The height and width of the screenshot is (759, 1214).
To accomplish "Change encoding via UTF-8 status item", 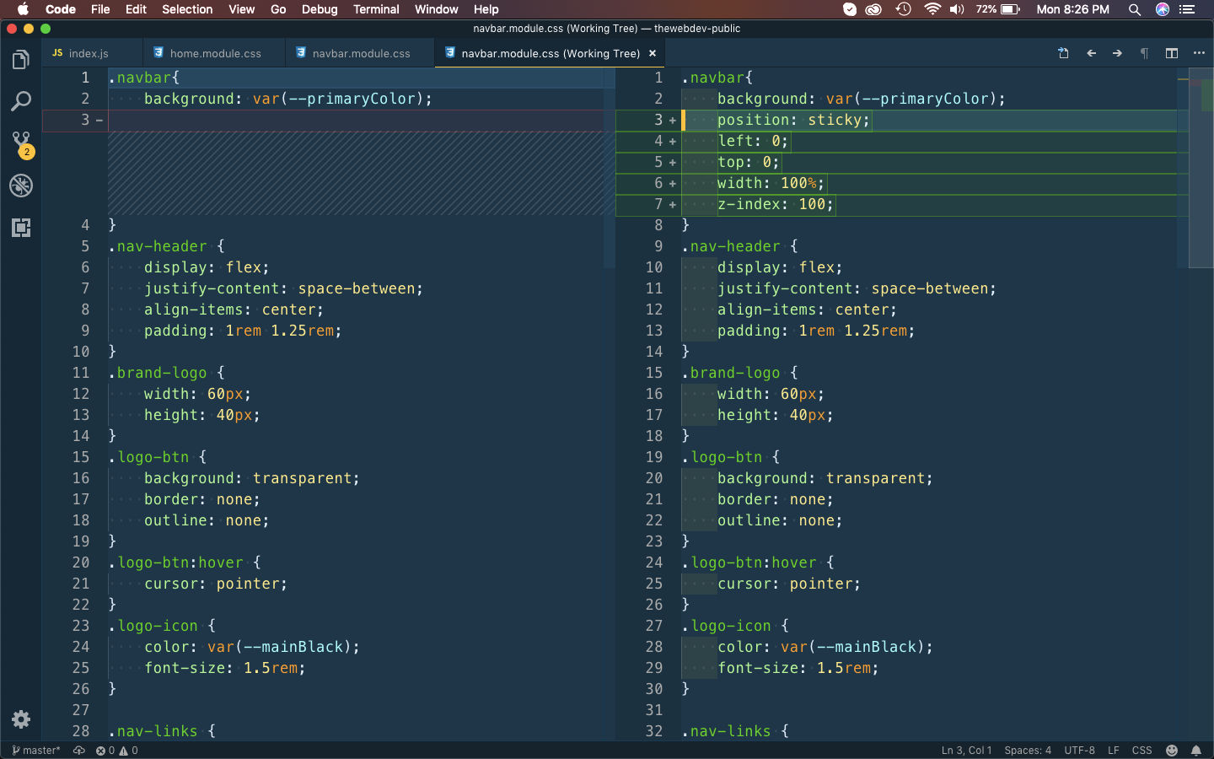I will (x=1079, y=751).
